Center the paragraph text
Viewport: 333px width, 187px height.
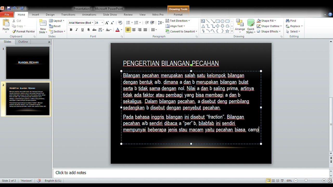pyautogui.click(x=134, y=30)
